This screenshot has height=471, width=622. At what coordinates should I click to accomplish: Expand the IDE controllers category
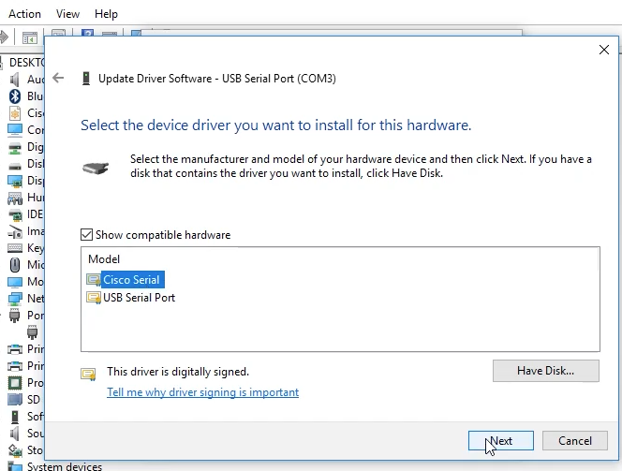(x=36, y=214)
